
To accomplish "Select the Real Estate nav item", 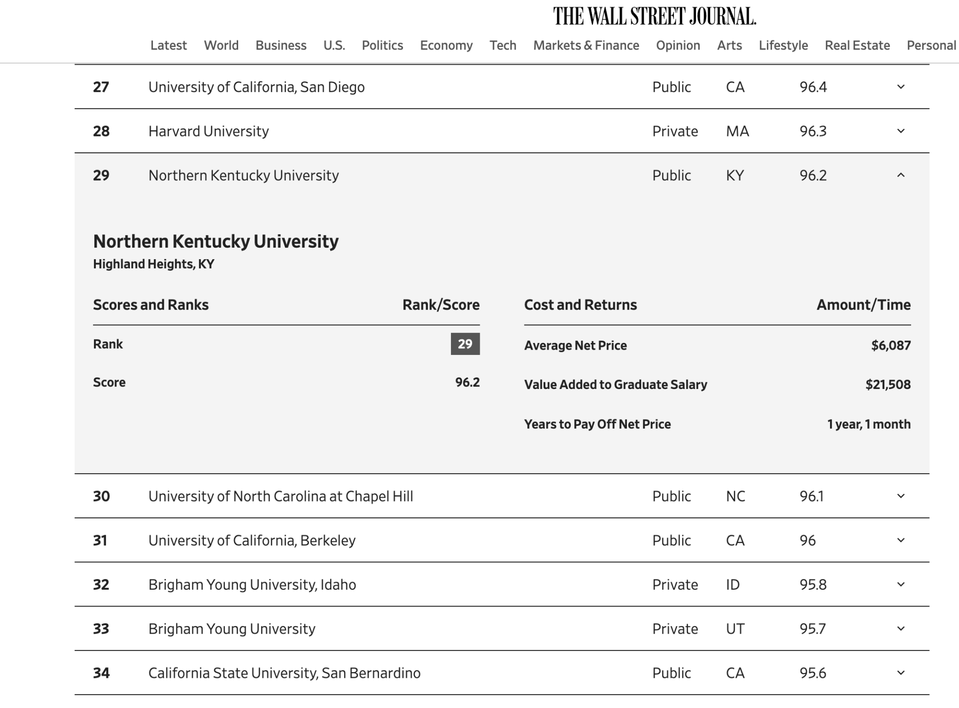I will pyautogui.click(x=857, y=46).
